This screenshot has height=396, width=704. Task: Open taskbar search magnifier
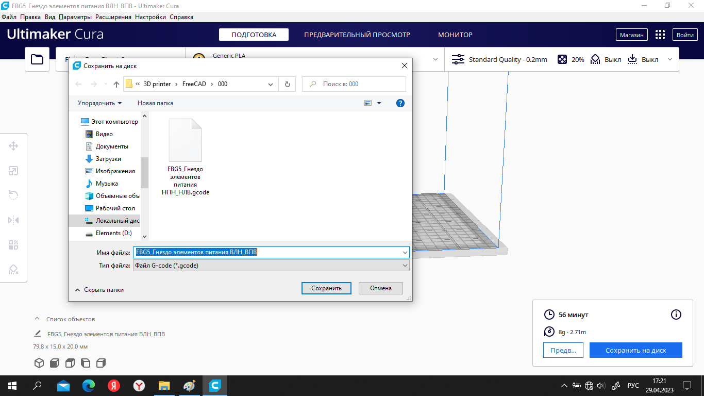click(37, 385)
